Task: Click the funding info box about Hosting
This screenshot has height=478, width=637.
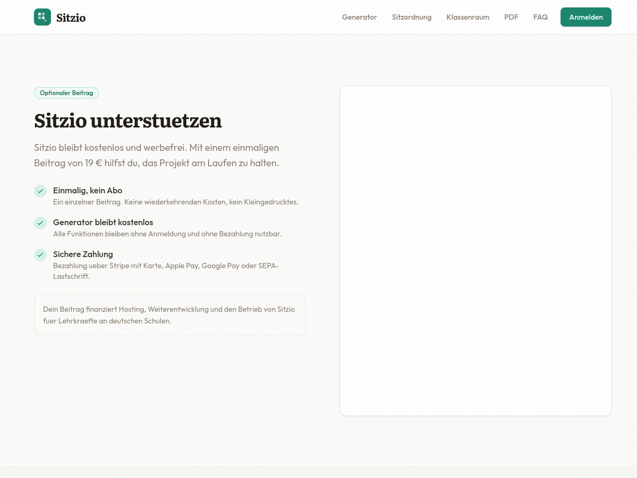Action: 170,315
